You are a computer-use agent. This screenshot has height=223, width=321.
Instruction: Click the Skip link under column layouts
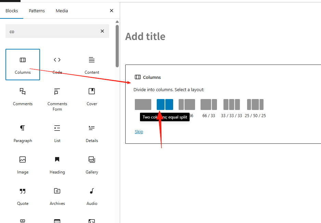139,131
